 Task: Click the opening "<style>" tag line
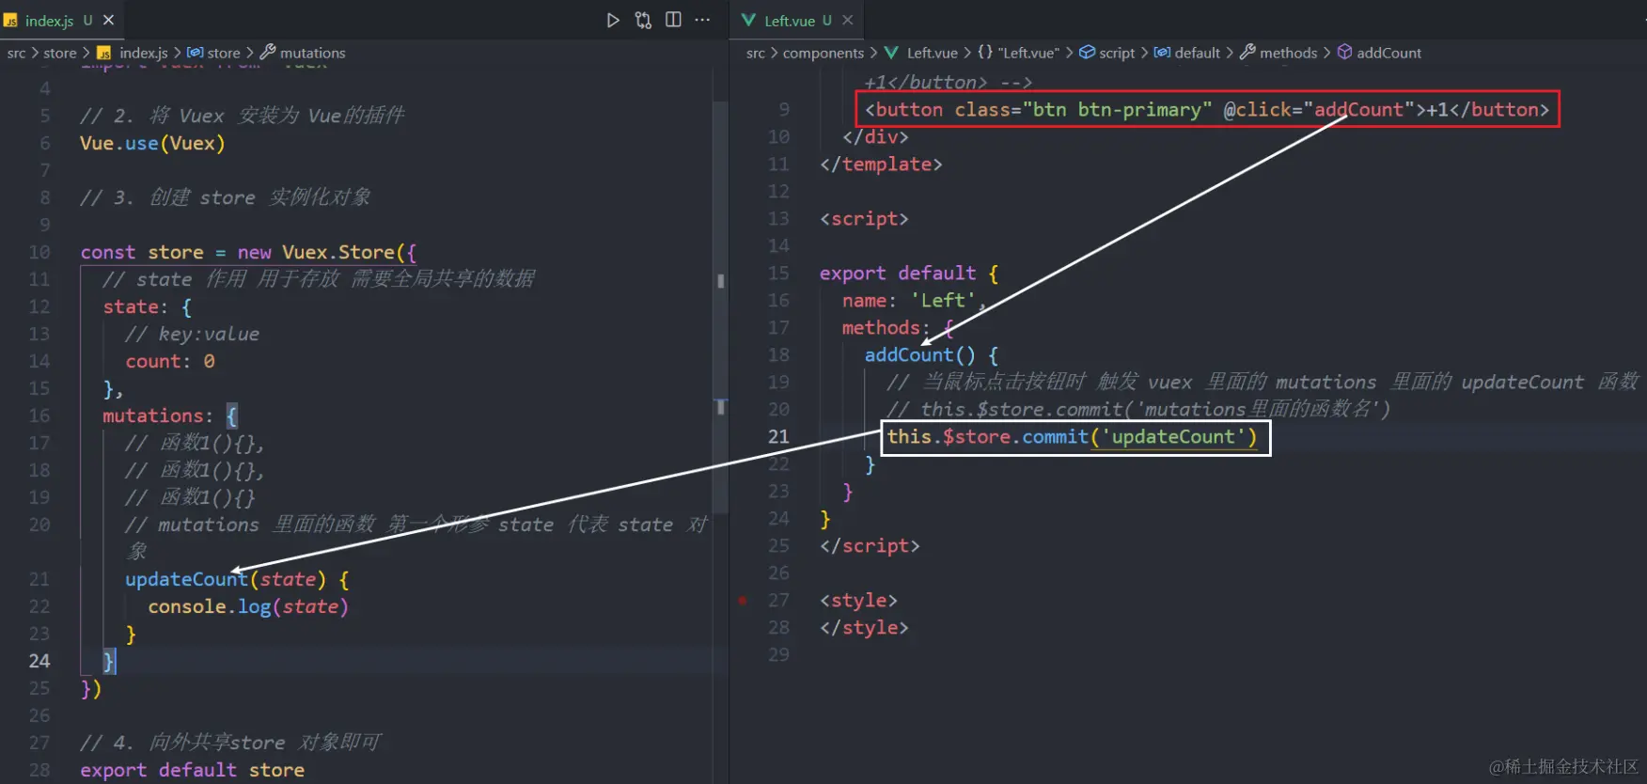click(858, 600)
